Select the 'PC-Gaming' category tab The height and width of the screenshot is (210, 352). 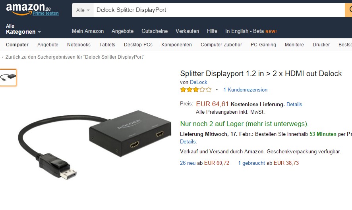[x=263, y=45]
